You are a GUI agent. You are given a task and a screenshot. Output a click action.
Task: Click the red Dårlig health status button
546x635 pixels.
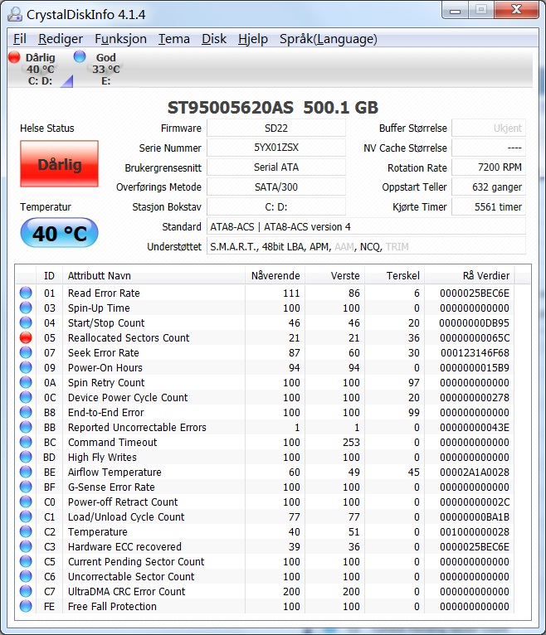pos(59,163)
